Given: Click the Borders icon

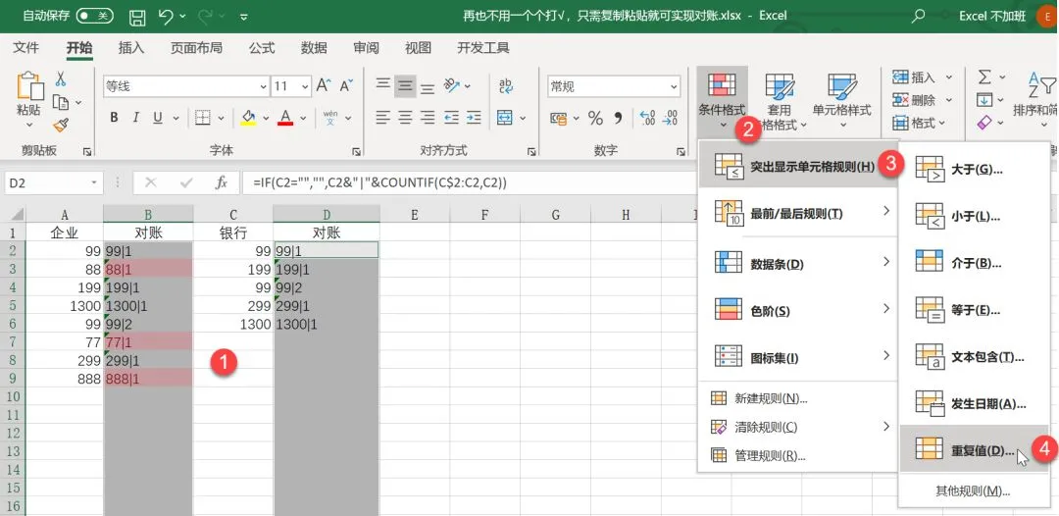Looking at the screenshot, I should coord(202,118).
